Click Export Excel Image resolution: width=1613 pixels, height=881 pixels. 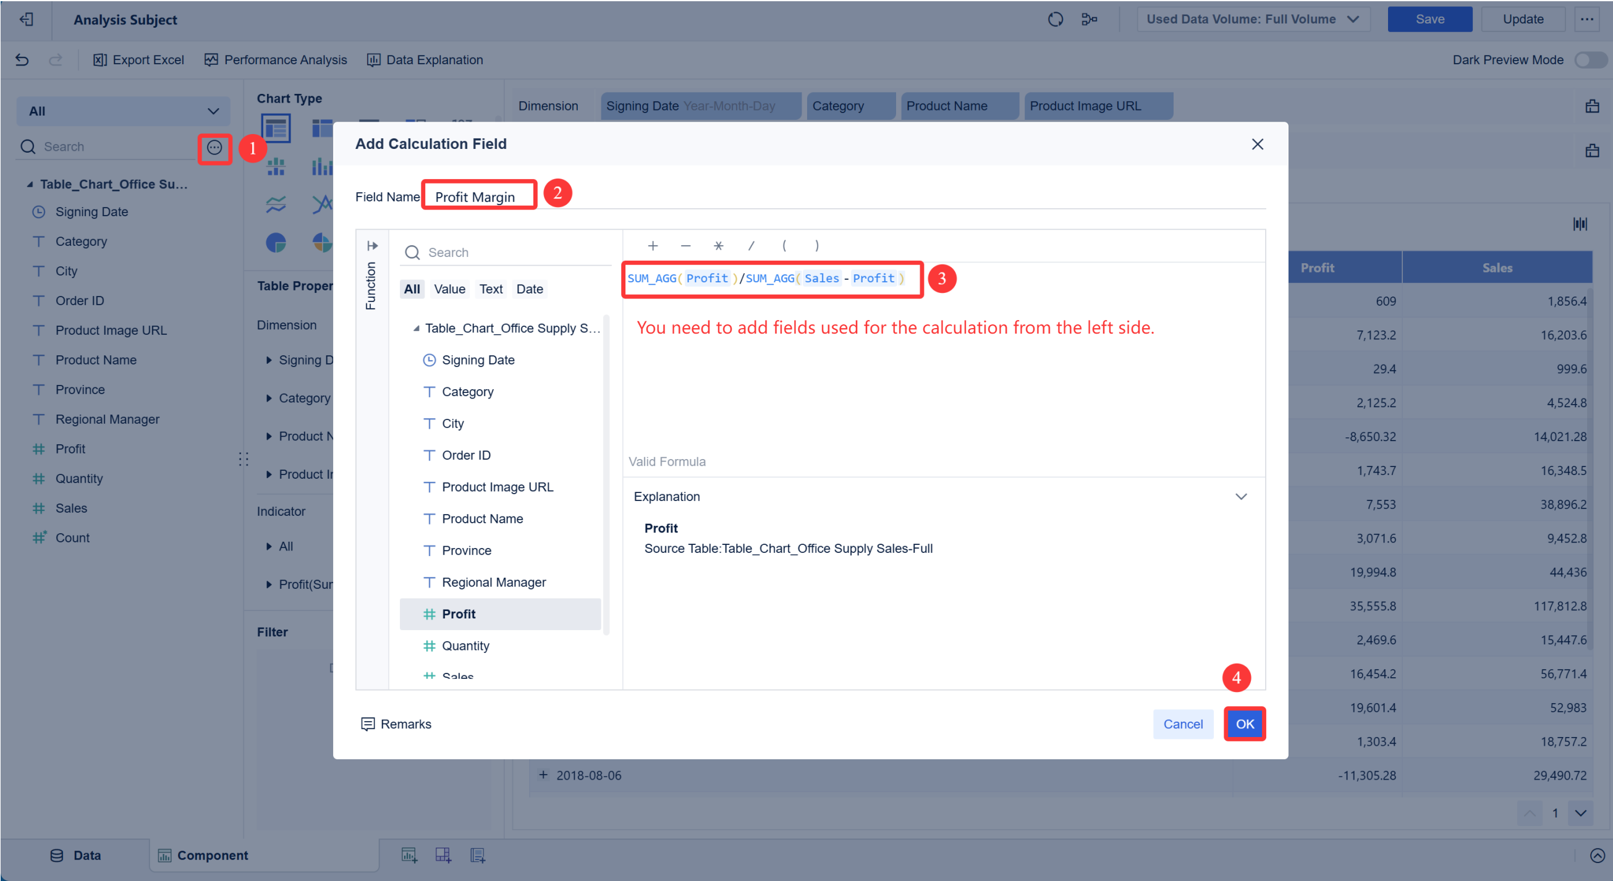[x=138, y=59]
